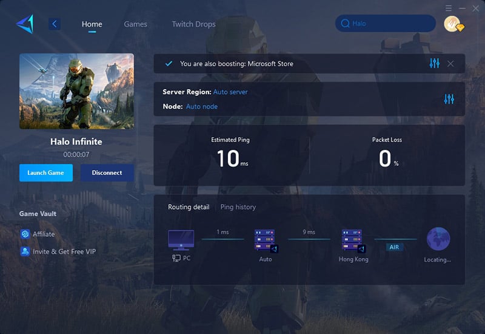The width and height of the screenshot is (485, 334).
Task: Click the Disconnect button
Action: (107, 172)
